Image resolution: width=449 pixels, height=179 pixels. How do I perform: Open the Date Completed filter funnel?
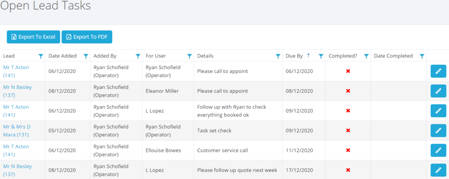tap(422, 56)
